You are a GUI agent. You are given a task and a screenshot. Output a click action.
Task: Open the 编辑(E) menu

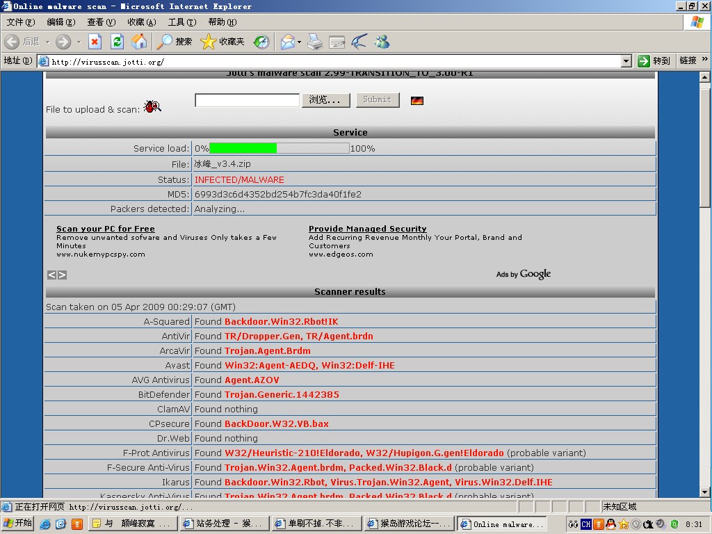[61, 22]
